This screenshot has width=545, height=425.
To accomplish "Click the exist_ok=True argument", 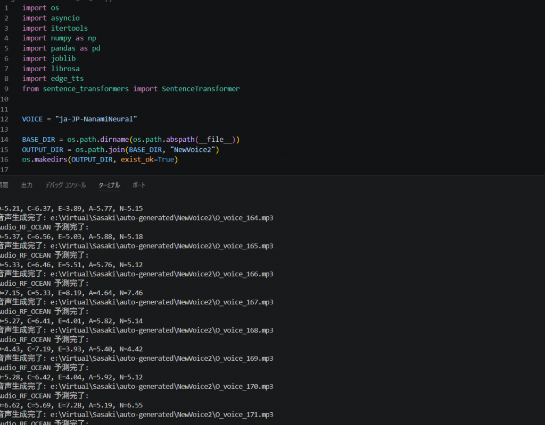I will click(147, 159).
